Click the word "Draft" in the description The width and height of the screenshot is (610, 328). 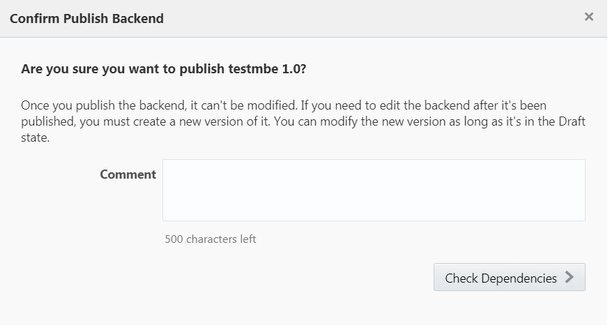[x=569, y=121]
